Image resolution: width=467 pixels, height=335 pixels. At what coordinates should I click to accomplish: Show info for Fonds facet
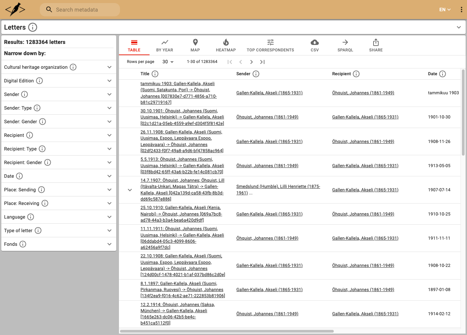click(x=23, y=244)
